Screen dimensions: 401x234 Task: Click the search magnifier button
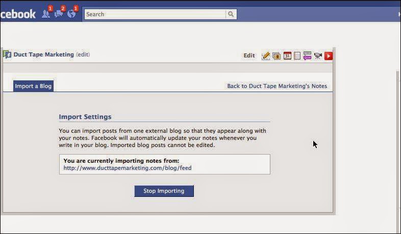231,14
